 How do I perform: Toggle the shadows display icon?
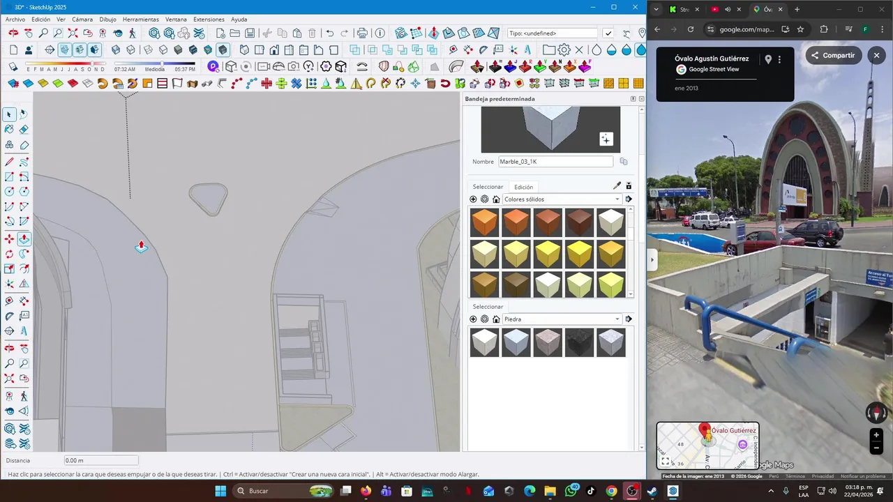coord(13,66)
